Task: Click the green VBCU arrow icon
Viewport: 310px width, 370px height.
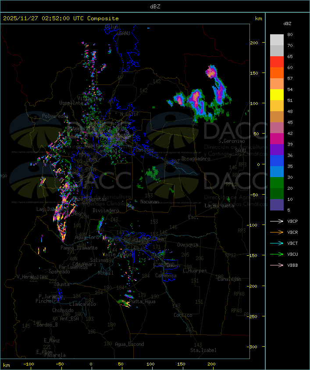Action: click(x=277, y=254)
